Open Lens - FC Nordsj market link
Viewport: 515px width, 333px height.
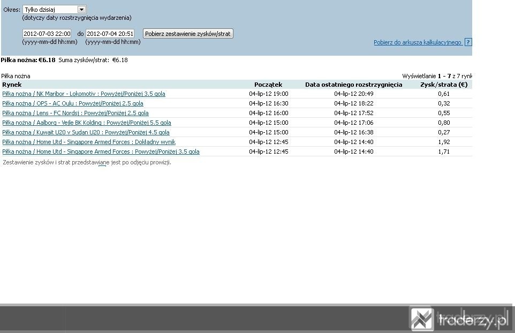tap(75, 113)
